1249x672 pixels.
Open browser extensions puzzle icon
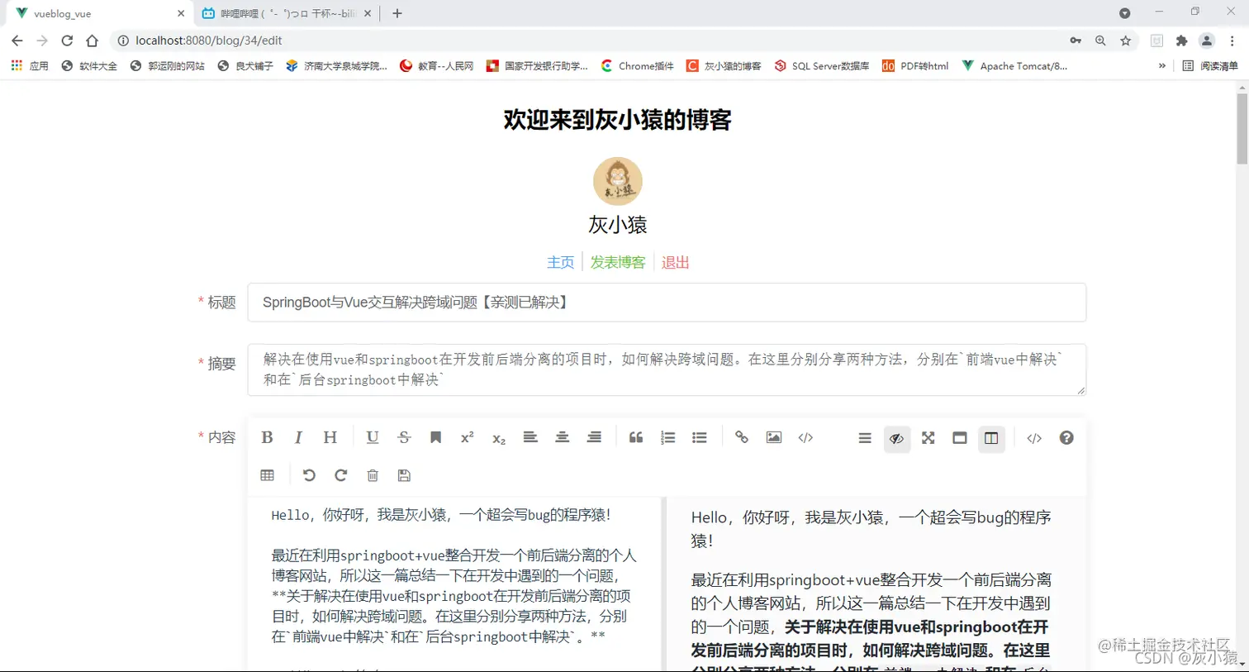1182,41
